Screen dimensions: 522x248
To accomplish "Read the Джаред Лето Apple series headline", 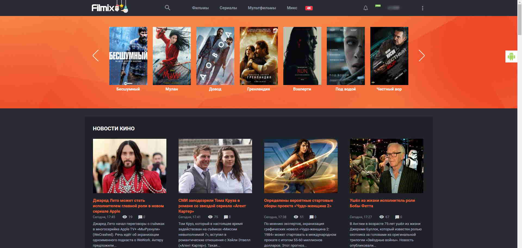I will 128,206.
